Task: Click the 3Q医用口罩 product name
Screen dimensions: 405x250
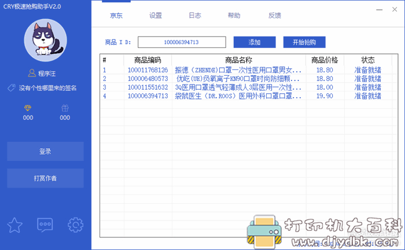Action: (238, 87)
